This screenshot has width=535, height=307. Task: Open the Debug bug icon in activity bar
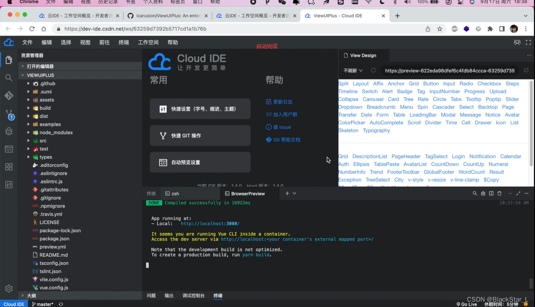tap(8, 131)
